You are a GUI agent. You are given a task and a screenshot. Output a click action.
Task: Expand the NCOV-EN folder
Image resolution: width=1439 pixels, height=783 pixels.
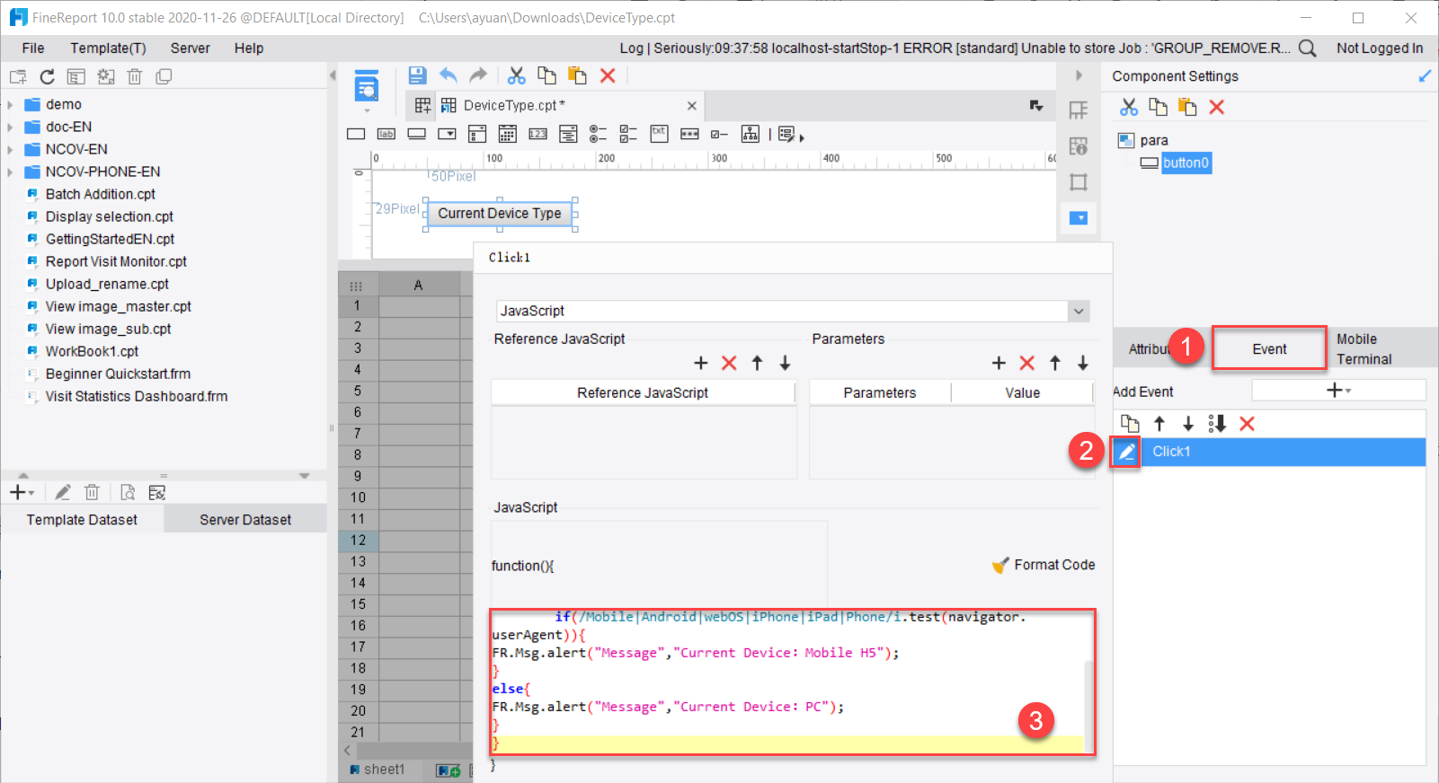pyautogui.click(x=10, y=150)
